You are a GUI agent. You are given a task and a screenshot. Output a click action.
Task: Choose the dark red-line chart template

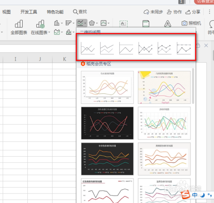tap(107, 123)
